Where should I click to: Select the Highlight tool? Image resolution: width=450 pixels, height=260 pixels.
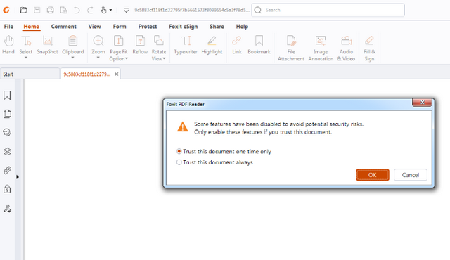212,45
